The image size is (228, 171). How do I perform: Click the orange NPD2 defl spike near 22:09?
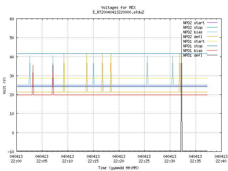coord(64,73)
